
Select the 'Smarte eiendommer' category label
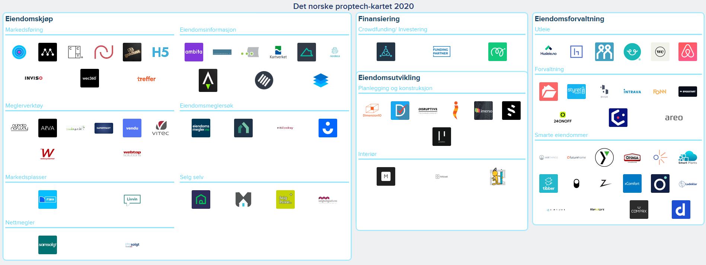561,135
